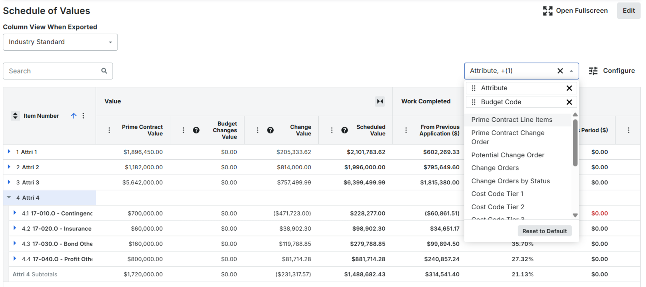Image resolution: width=646 pixels, height=287 pixels.
Task: Remove the Budget Code grouping
Action: (569, 102)
